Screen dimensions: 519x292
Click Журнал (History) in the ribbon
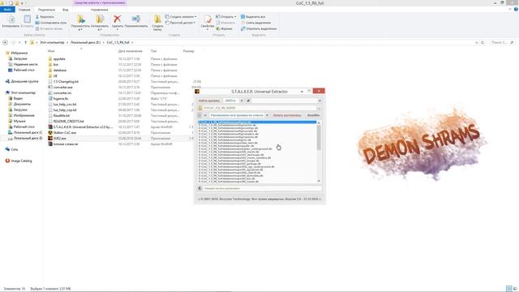click(x=224, y=29)
